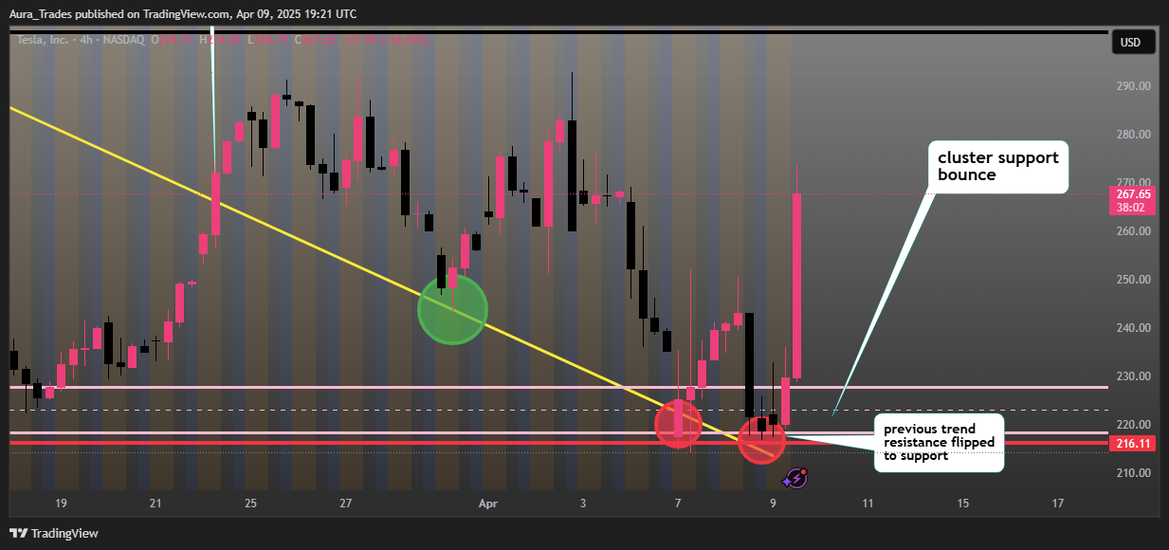This screenshot has width=1169, height=550.
Task: Click date label 19 on time axis
Action: coord(61,504)
